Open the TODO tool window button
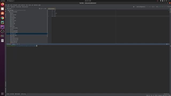This screenshot has width=171, height=96. click(12, 94)
